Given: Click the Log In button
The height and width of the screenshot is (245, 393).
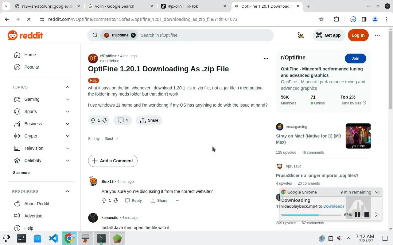Looking at the screenshot, I should point(358,35).
